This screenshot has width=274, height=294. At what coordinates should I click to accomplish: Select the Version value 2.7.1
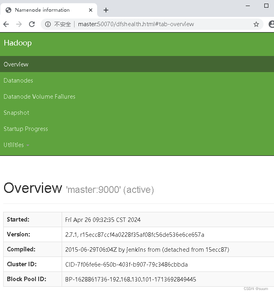tap(135, 234)
